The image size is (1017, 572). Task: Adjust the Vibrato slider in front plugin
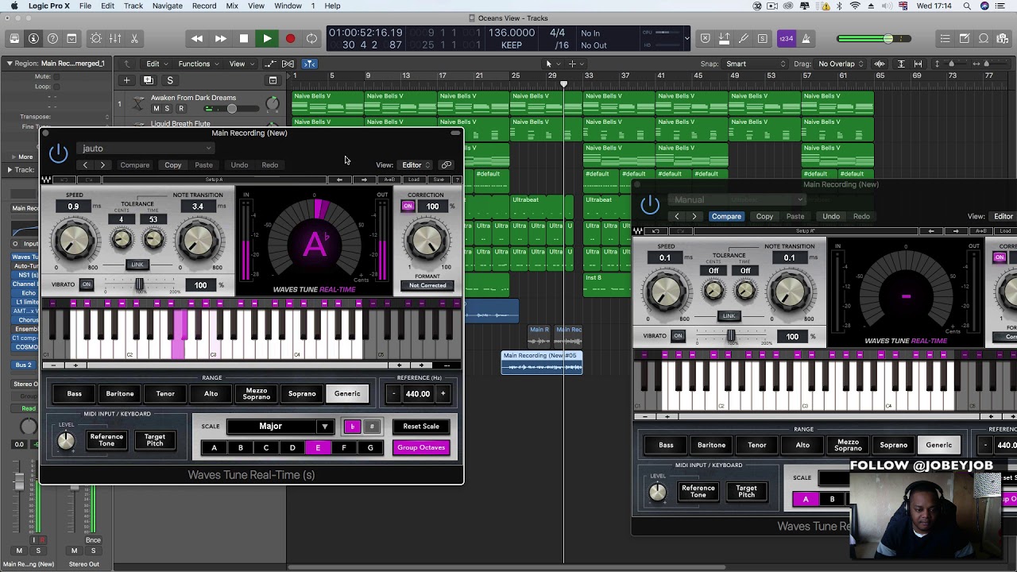139,285
